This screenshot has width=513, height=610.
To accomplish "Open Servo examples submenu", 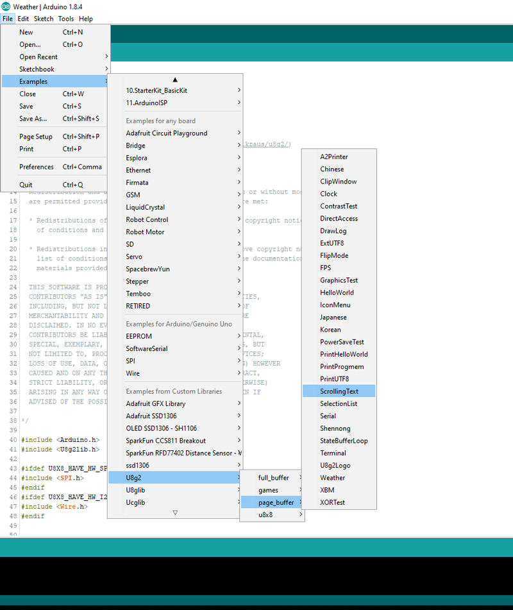I will point(175,257).
